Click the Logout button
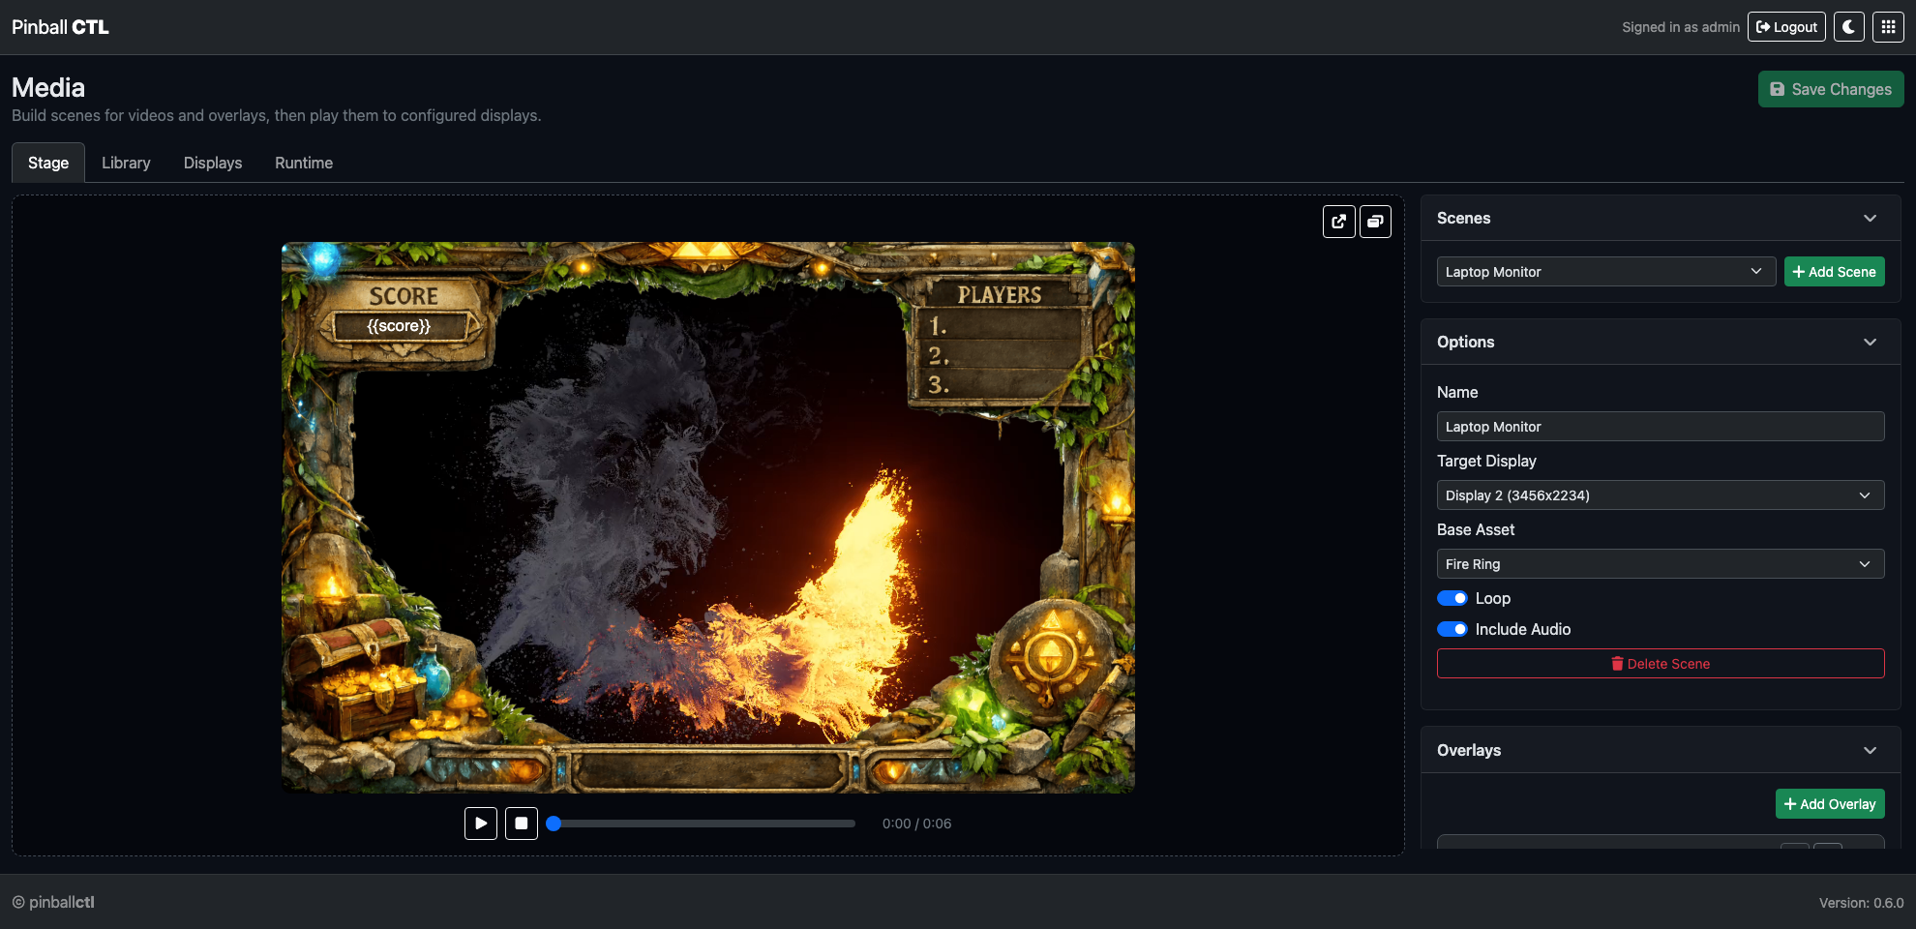Screen dimensions: 1916x929 [1785, 27]
